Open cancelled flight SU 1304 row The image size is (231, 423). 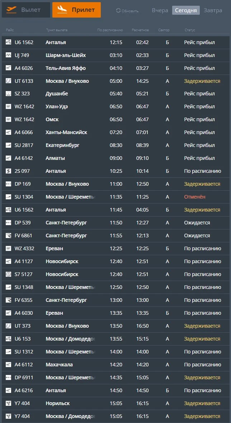coord(116,197)
